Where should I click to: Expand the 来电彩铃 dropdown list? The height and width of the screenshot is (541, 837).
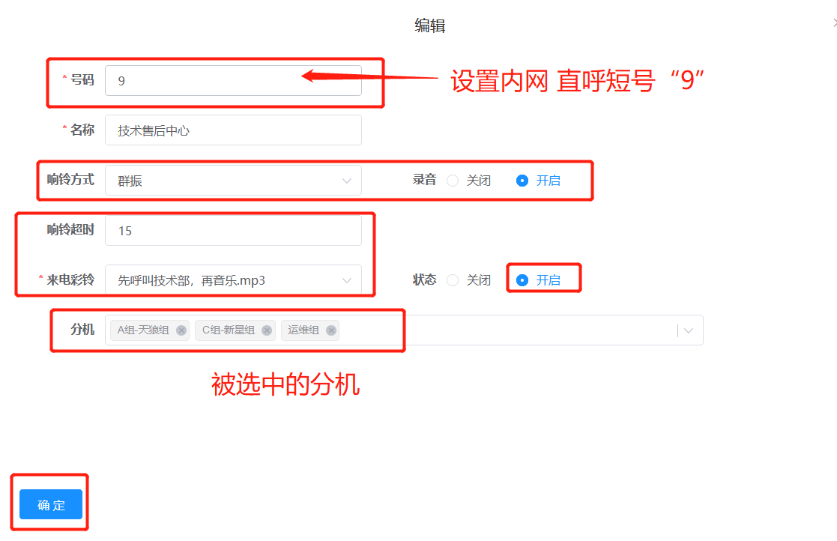233,279
